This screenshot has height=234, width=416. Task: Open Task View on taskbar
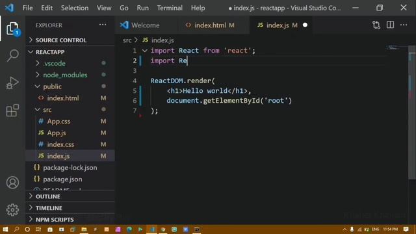(38, 229)
